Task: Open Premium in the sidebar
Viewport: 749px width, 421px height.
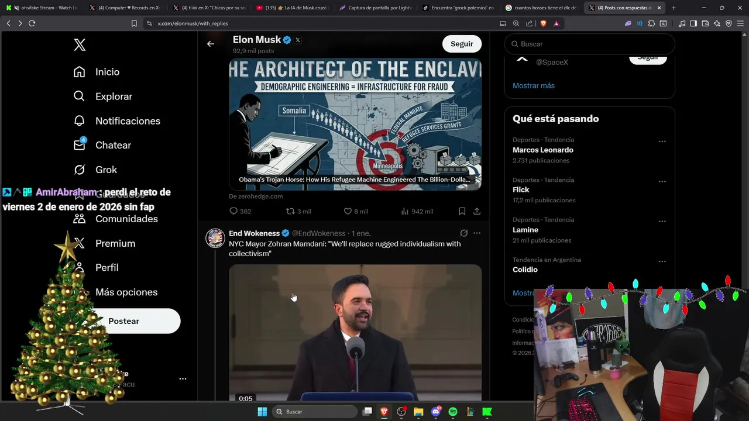Action: 104,243
